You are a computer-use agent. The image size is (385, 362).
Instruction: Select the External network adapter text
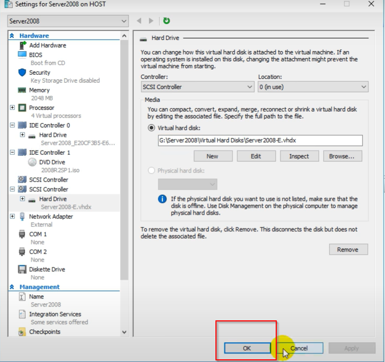pyautogui.click(x=42, y=225)
